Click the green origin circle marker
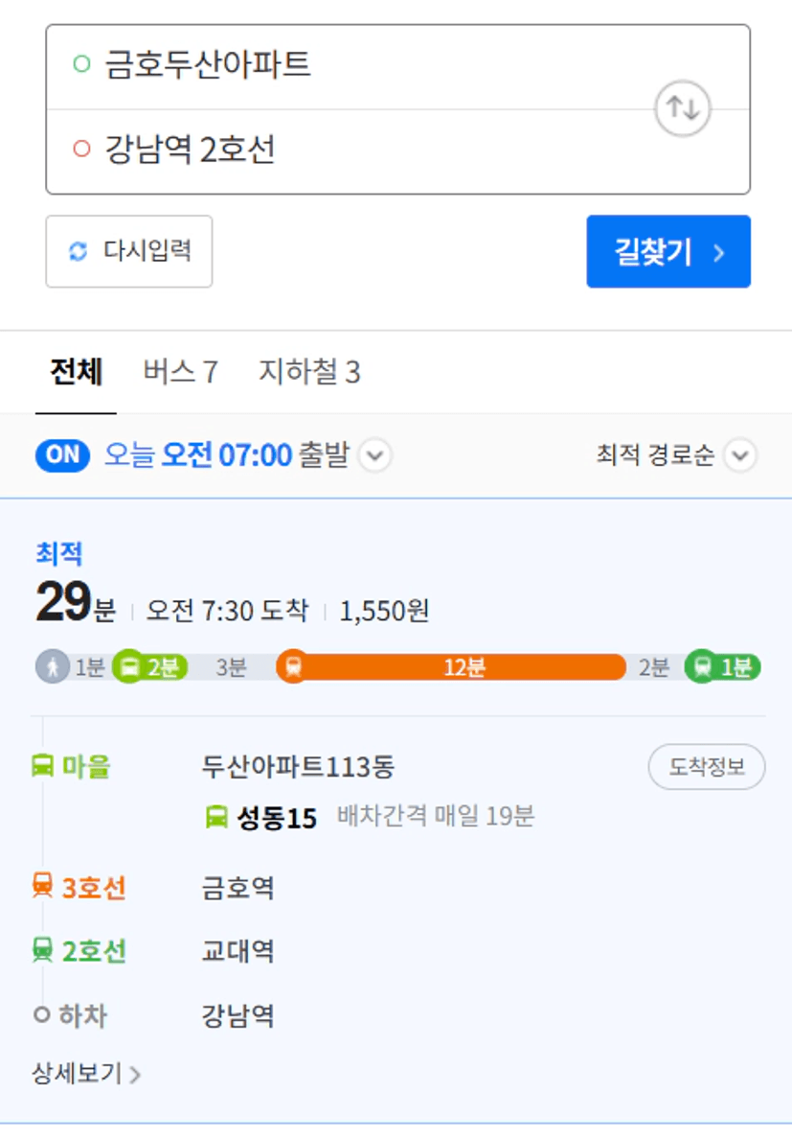Screen dimensions: 792x1139 click(82, 64)
